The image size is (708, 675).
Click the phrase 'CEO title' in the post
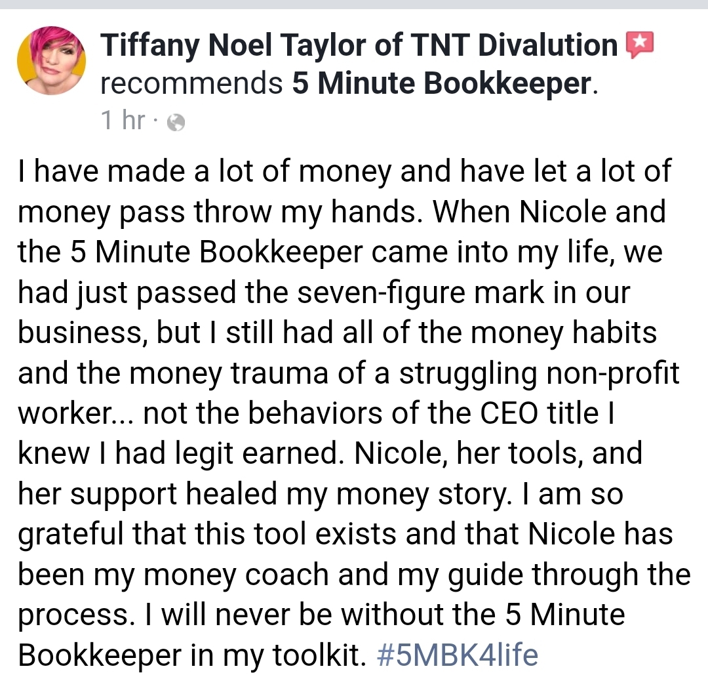[x=539, y=413]
